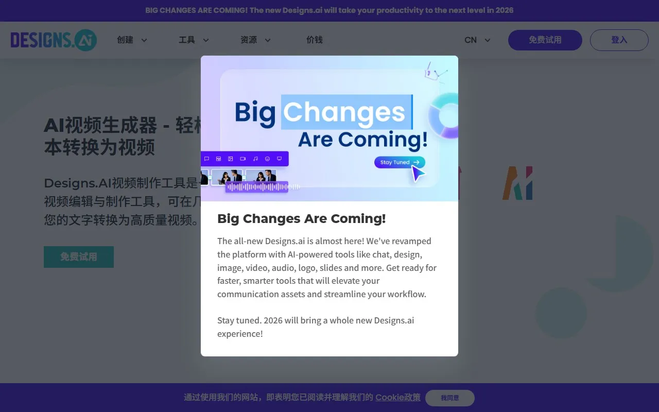The image size is (659, 412).
Task: Expand the 工具 dropdown menu
Action: point(194,40)
